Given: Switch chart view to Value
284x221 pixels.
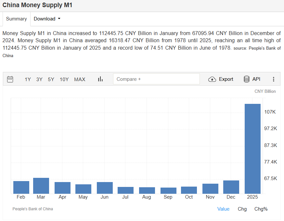Looking at the screenshot, I should click(x=223, y=209).
